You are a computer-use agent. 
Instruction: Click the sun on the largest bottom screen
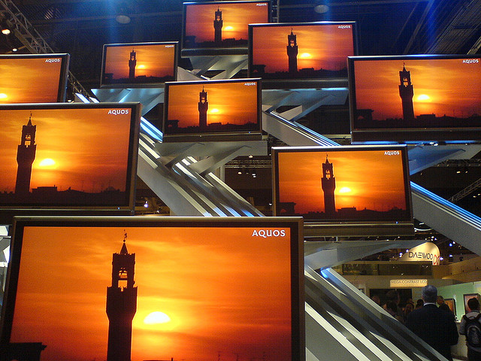coord(156,318)
